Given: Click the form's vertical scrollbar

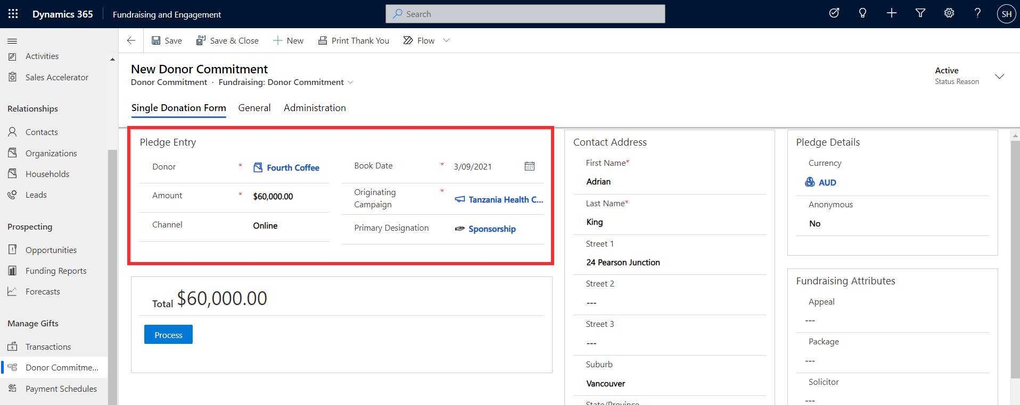Looking at the screenshot, I should click(1015, 260).
